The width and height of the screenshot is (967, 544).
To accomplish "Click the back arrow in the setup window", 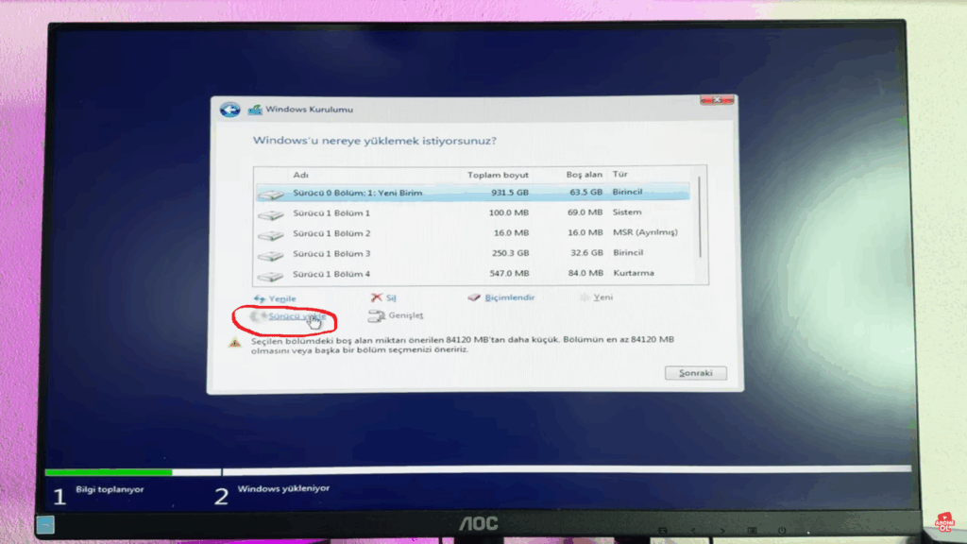I will coord(229,110).
